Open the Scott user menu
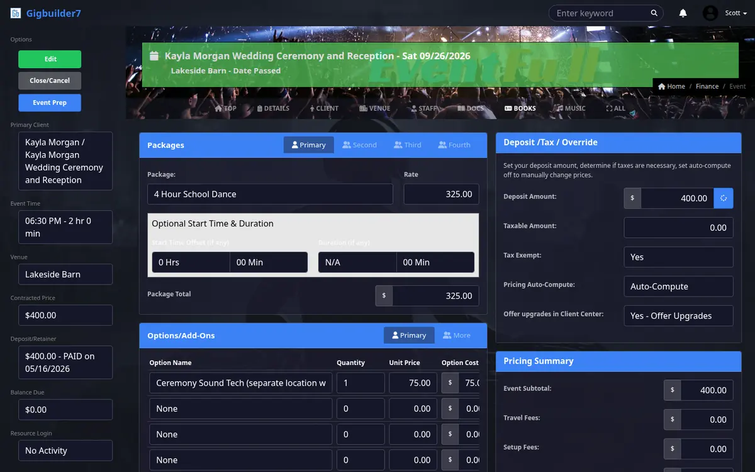755x472 pixels. 735,13
